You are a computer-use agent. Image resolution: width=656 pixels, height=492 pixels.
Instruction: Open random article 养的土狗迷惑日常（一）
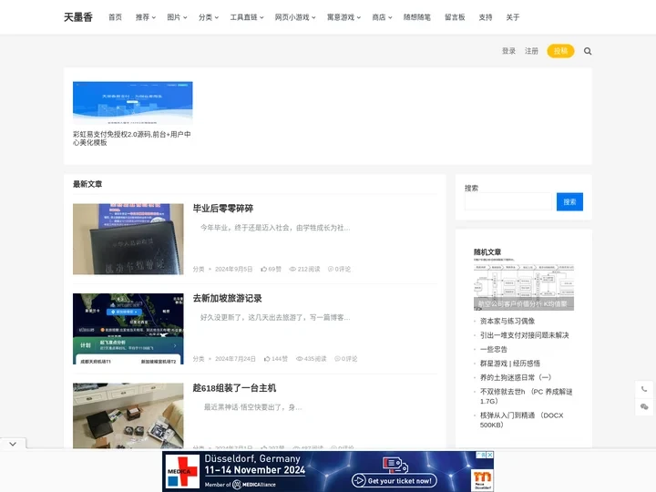516,377
